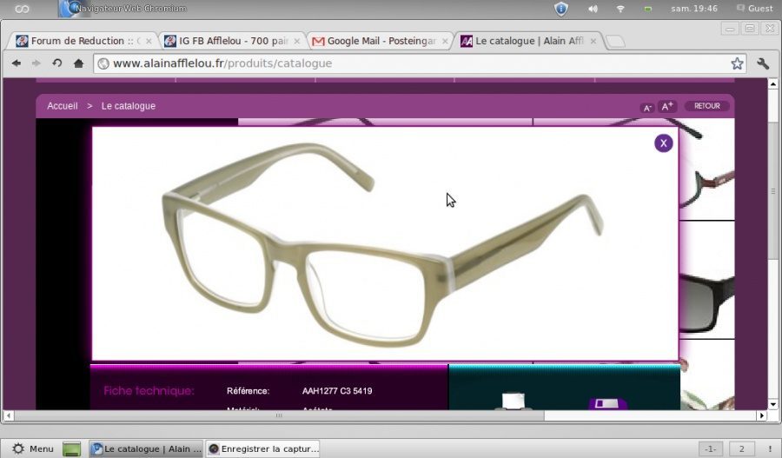Click the browser back arrow

click(16, 63)
